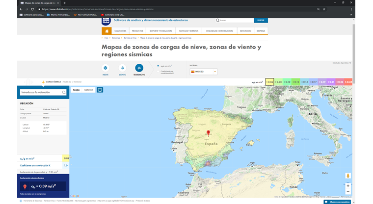Click Soluciones breadcrumb link

coord(116,38)
